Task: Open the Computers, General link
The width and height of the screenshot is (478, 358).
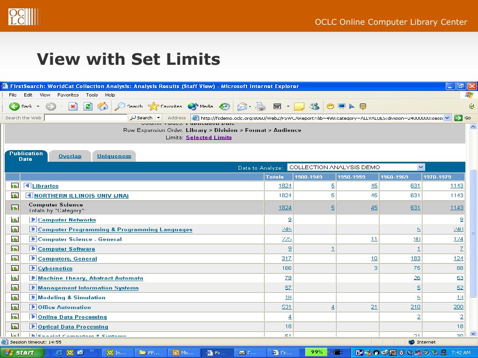Action: [x=67, y=259]
